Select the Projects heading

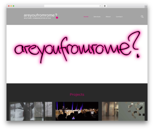(x=77, y=94)
